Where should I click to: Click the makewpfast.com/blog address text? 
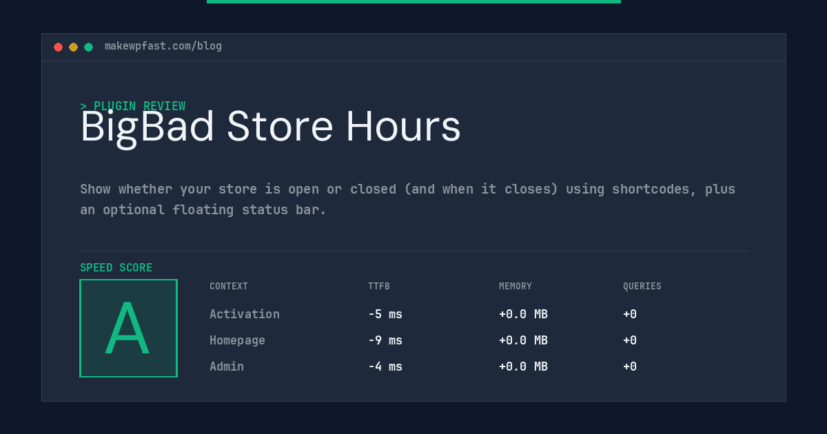[163, 46]
